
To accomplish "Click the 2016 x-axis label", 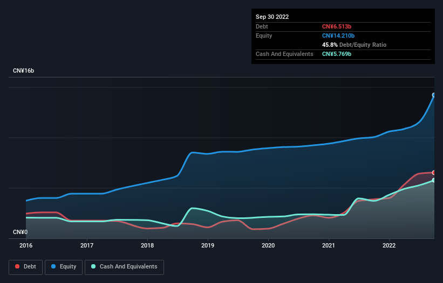I will coord(26,245).
